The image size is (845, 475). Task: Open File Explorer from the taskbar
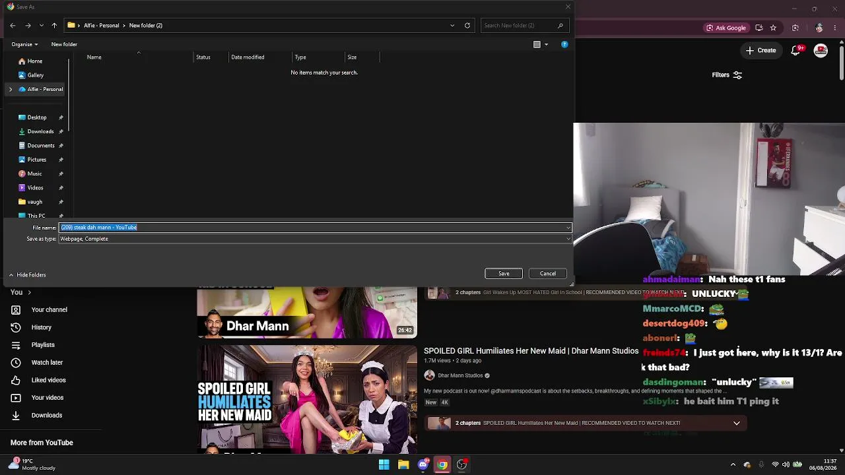tap(403, 464)
